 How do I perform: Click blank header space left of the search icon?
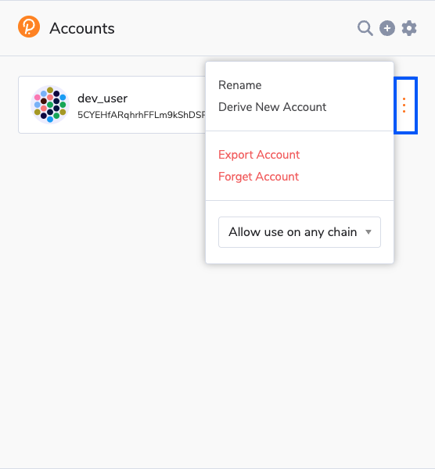click(233, 28)
